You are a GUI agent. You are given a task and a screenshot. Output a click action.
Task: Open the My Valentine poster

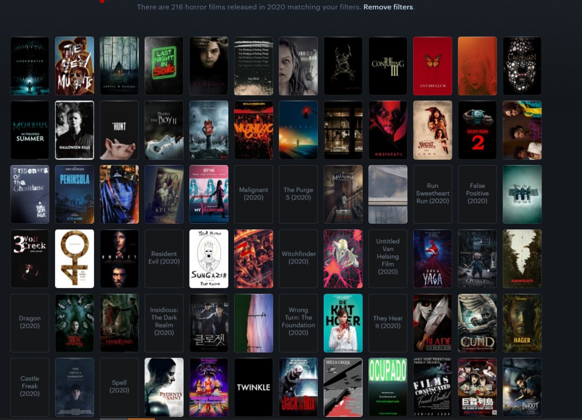(209, 194)
